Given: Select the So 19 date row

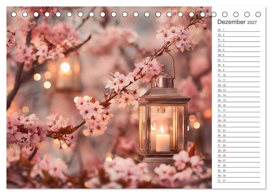Looking at the screenshot, I should [239, 120].
